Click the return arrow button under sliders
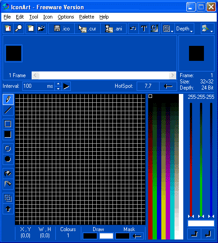 tap(208, 234)
